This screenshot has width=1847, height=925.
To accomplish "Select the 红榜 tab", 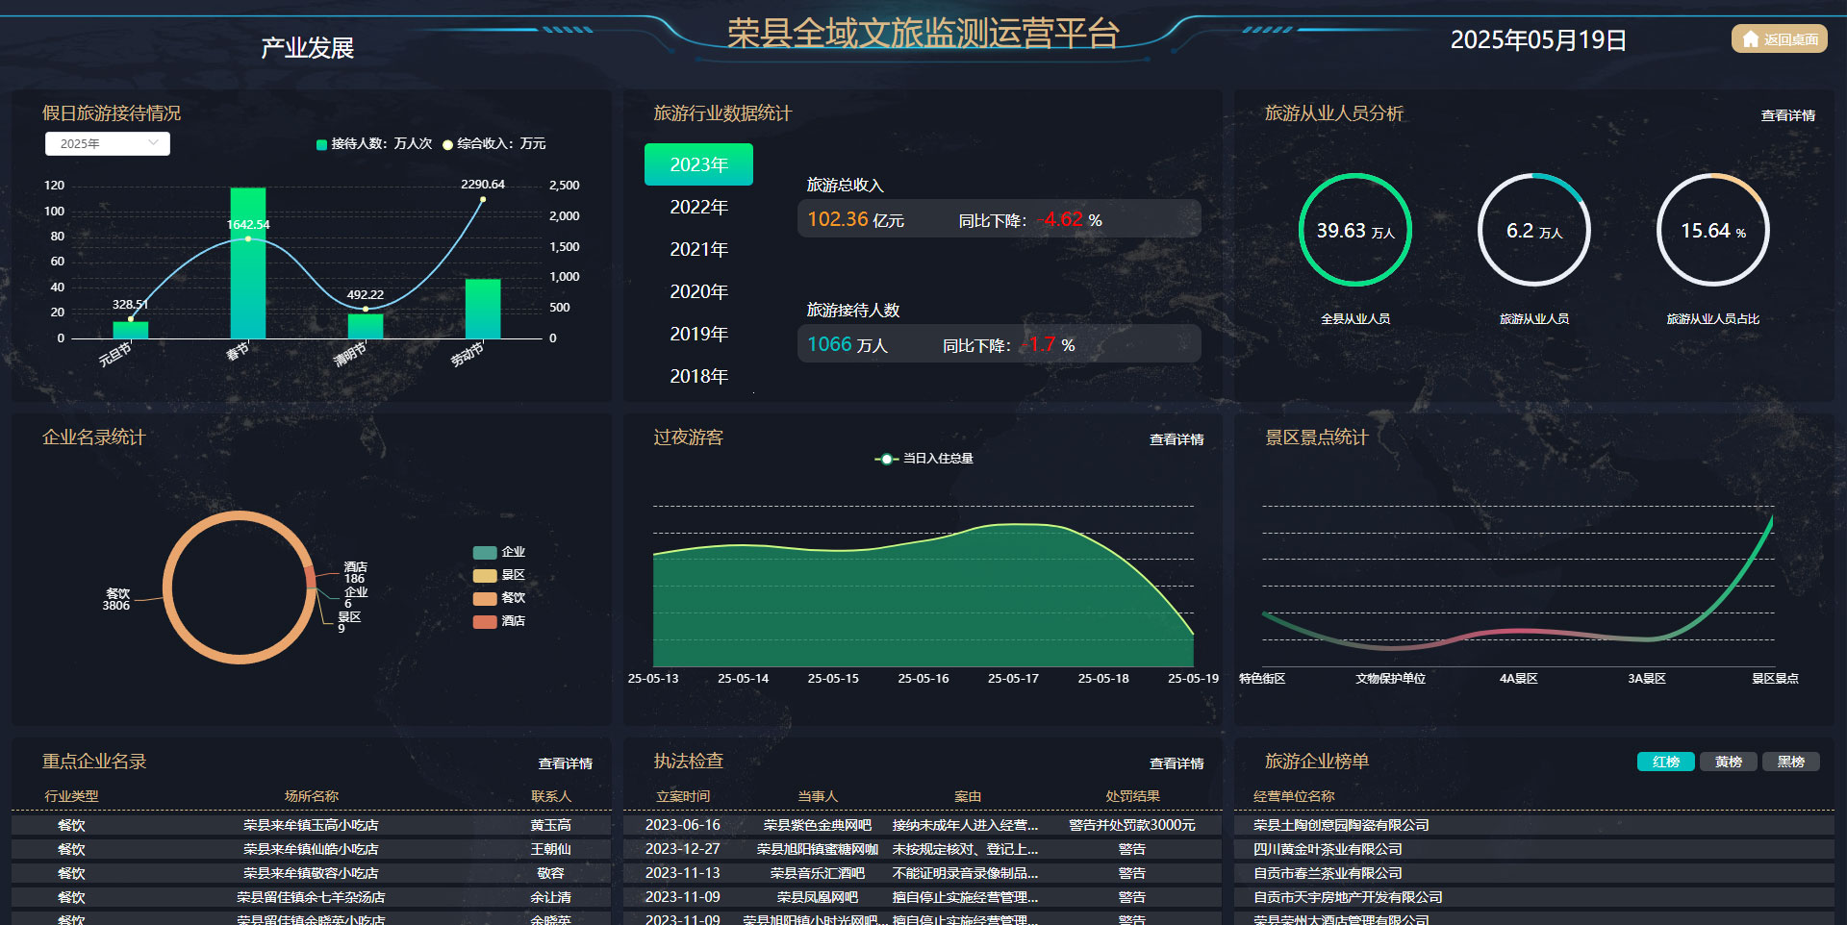I will [1665, 761].
